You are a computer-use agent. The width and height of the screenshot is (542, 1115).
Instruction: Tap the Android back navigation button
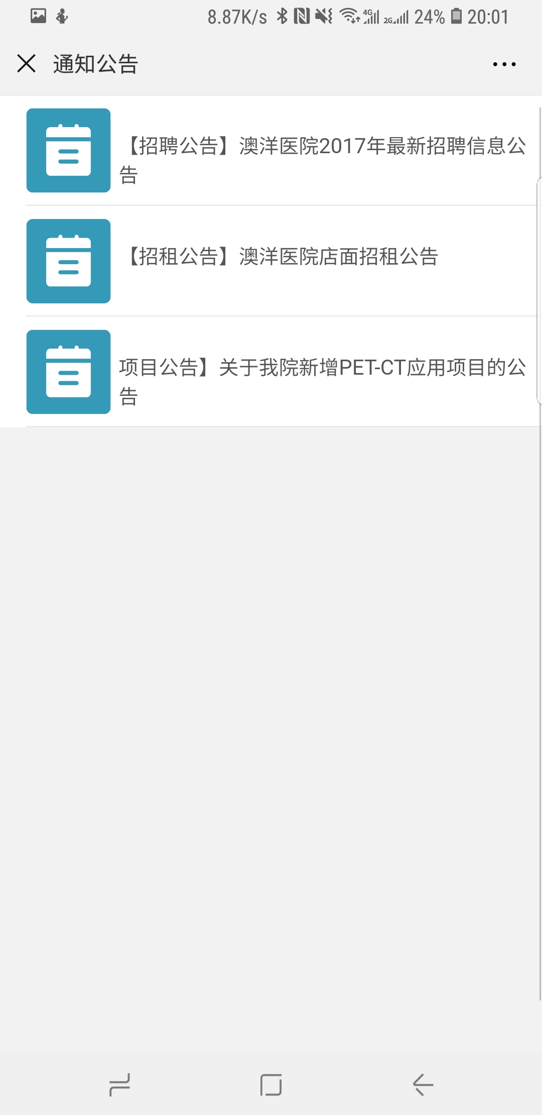423,1085
